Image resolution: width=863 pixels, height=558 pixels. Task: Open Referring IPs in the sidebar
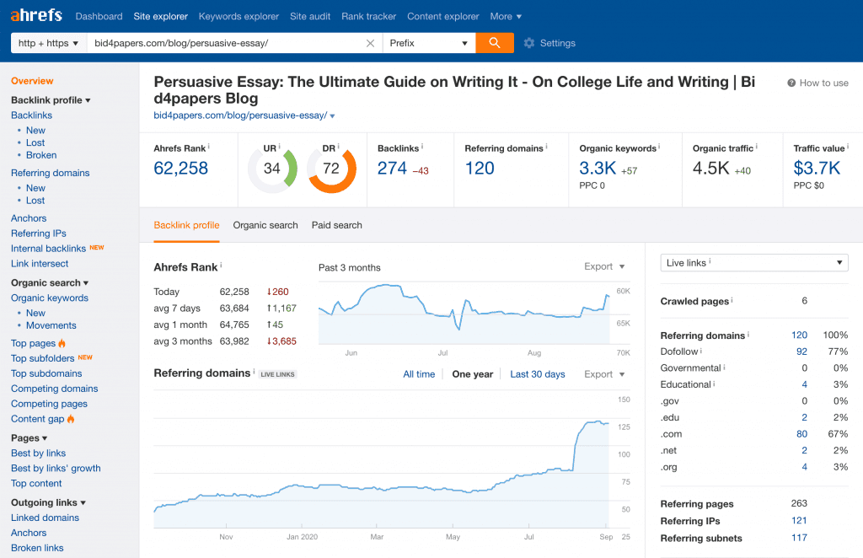point(39,233)
